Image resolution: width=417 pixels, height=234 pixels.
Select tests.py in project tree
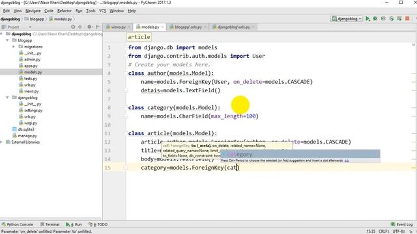[x=31, y=79]
